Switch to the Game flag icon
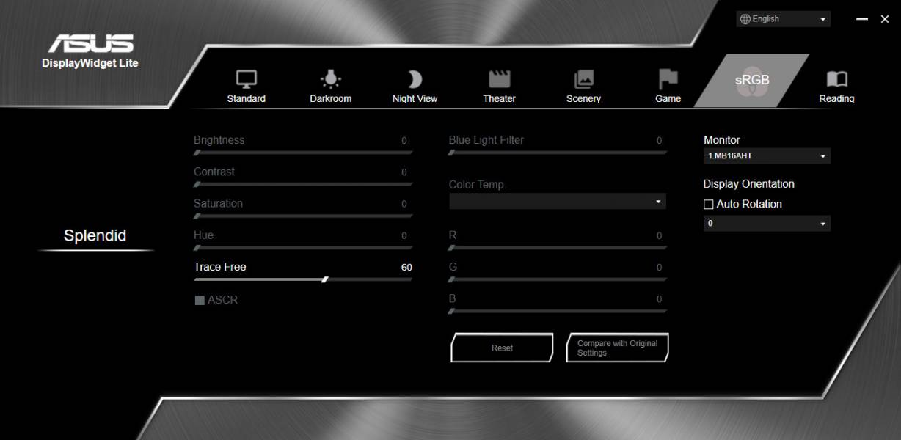Image resolution: width=901 pixels, height=440 pixels. point(668,79)
